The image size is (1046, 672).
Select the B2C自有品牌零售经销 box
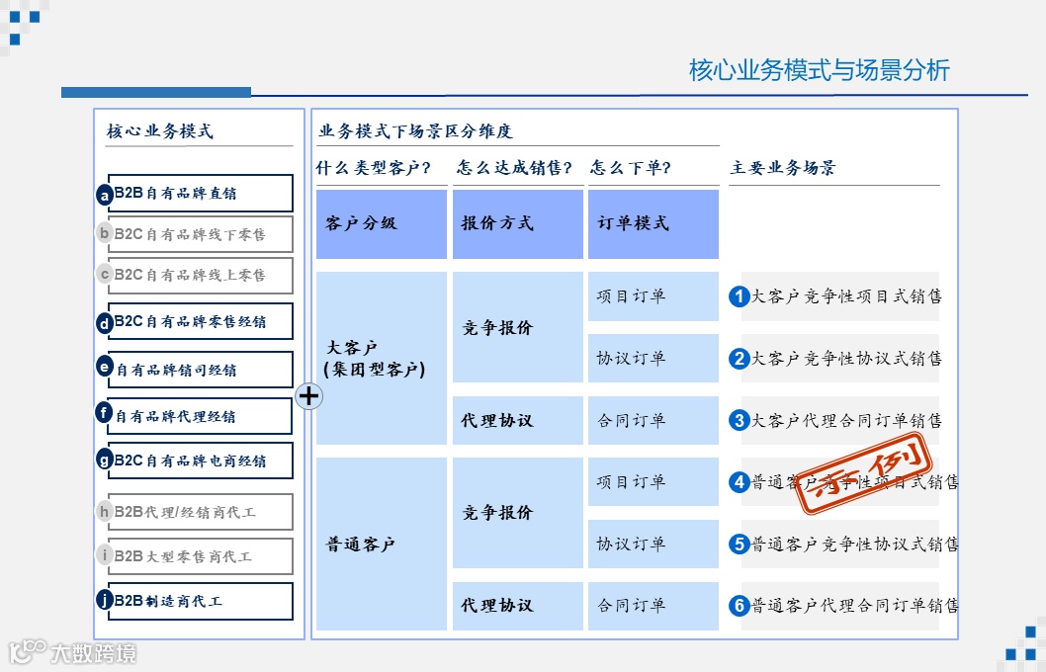tap(200, 321)
